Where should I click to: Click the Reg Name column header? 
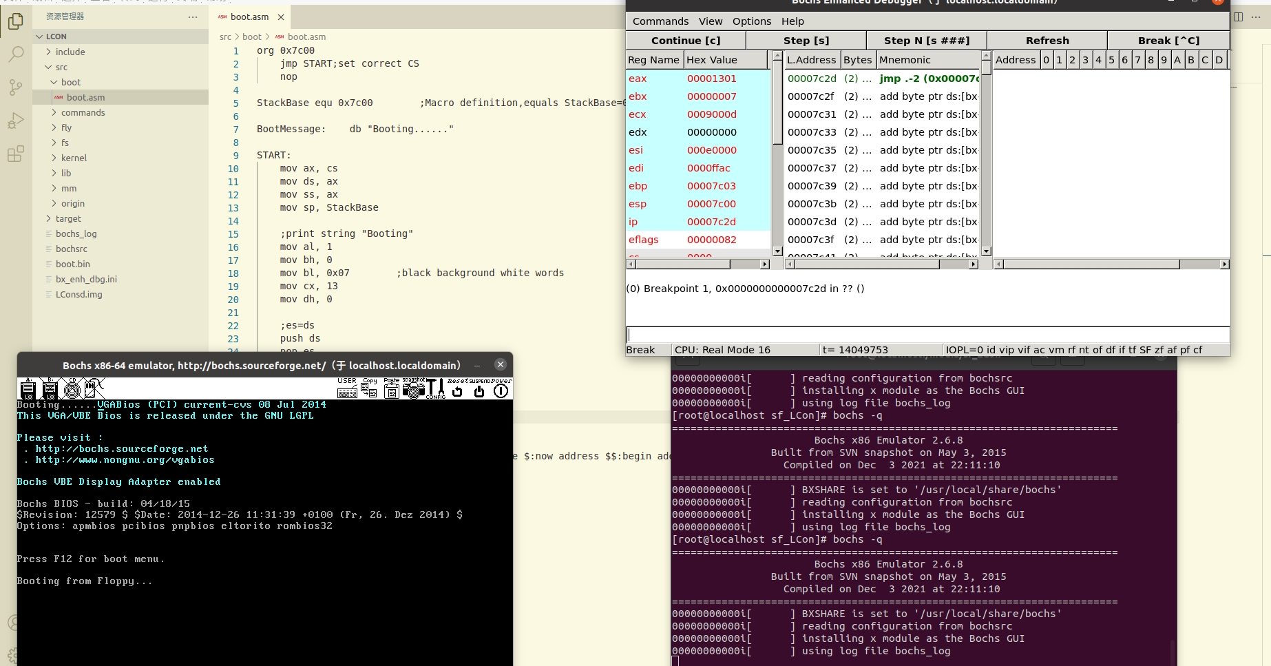(x=655, y=60)
